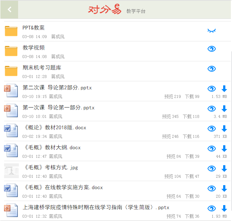This screenshot has width=232, height=221.
Task: Download 《毛概》教材大纲.docx using arrow icon
Action: (224, 149)
